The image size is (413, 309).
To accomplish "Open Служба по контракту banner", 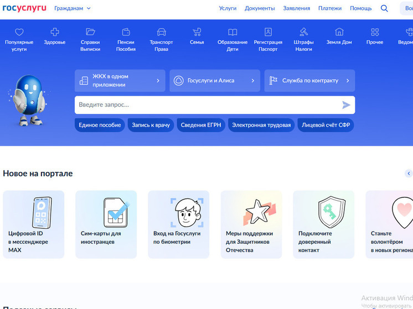I will [x=309, y=81].
